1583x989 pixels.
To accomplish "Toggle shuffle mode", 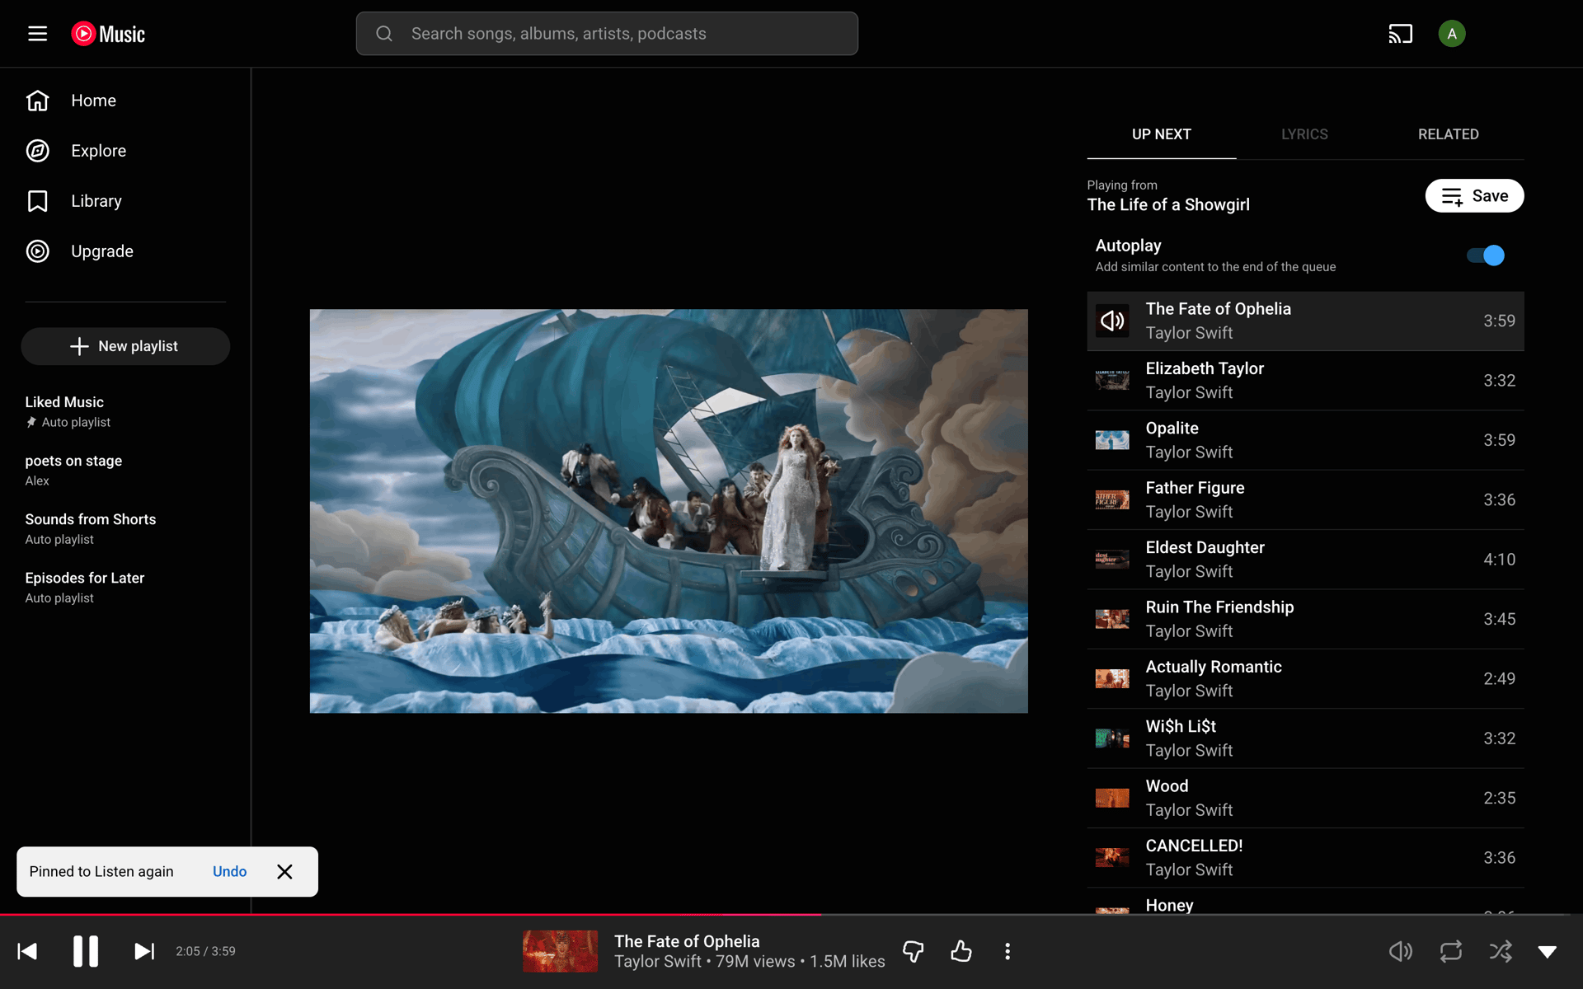I will pos(1501,951).
